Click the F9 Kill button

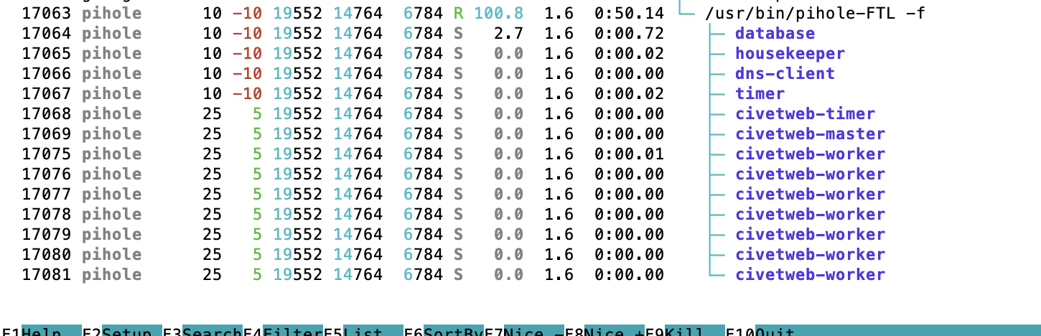click(x=685, y=331)
